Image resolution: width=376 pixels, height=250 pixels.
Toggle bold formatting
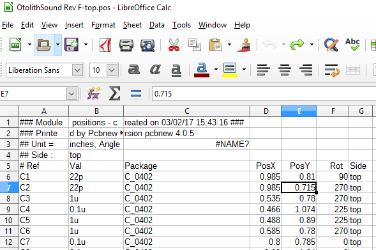tap(134, 70)
